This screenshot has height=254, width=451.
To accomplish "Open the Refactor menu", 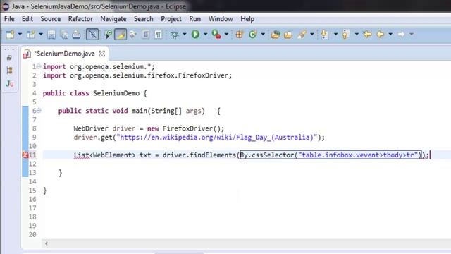I will pos(80,19).
